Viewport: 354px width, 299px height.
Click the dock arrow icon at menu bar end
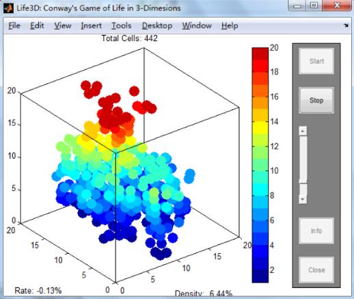pos(346,25)
